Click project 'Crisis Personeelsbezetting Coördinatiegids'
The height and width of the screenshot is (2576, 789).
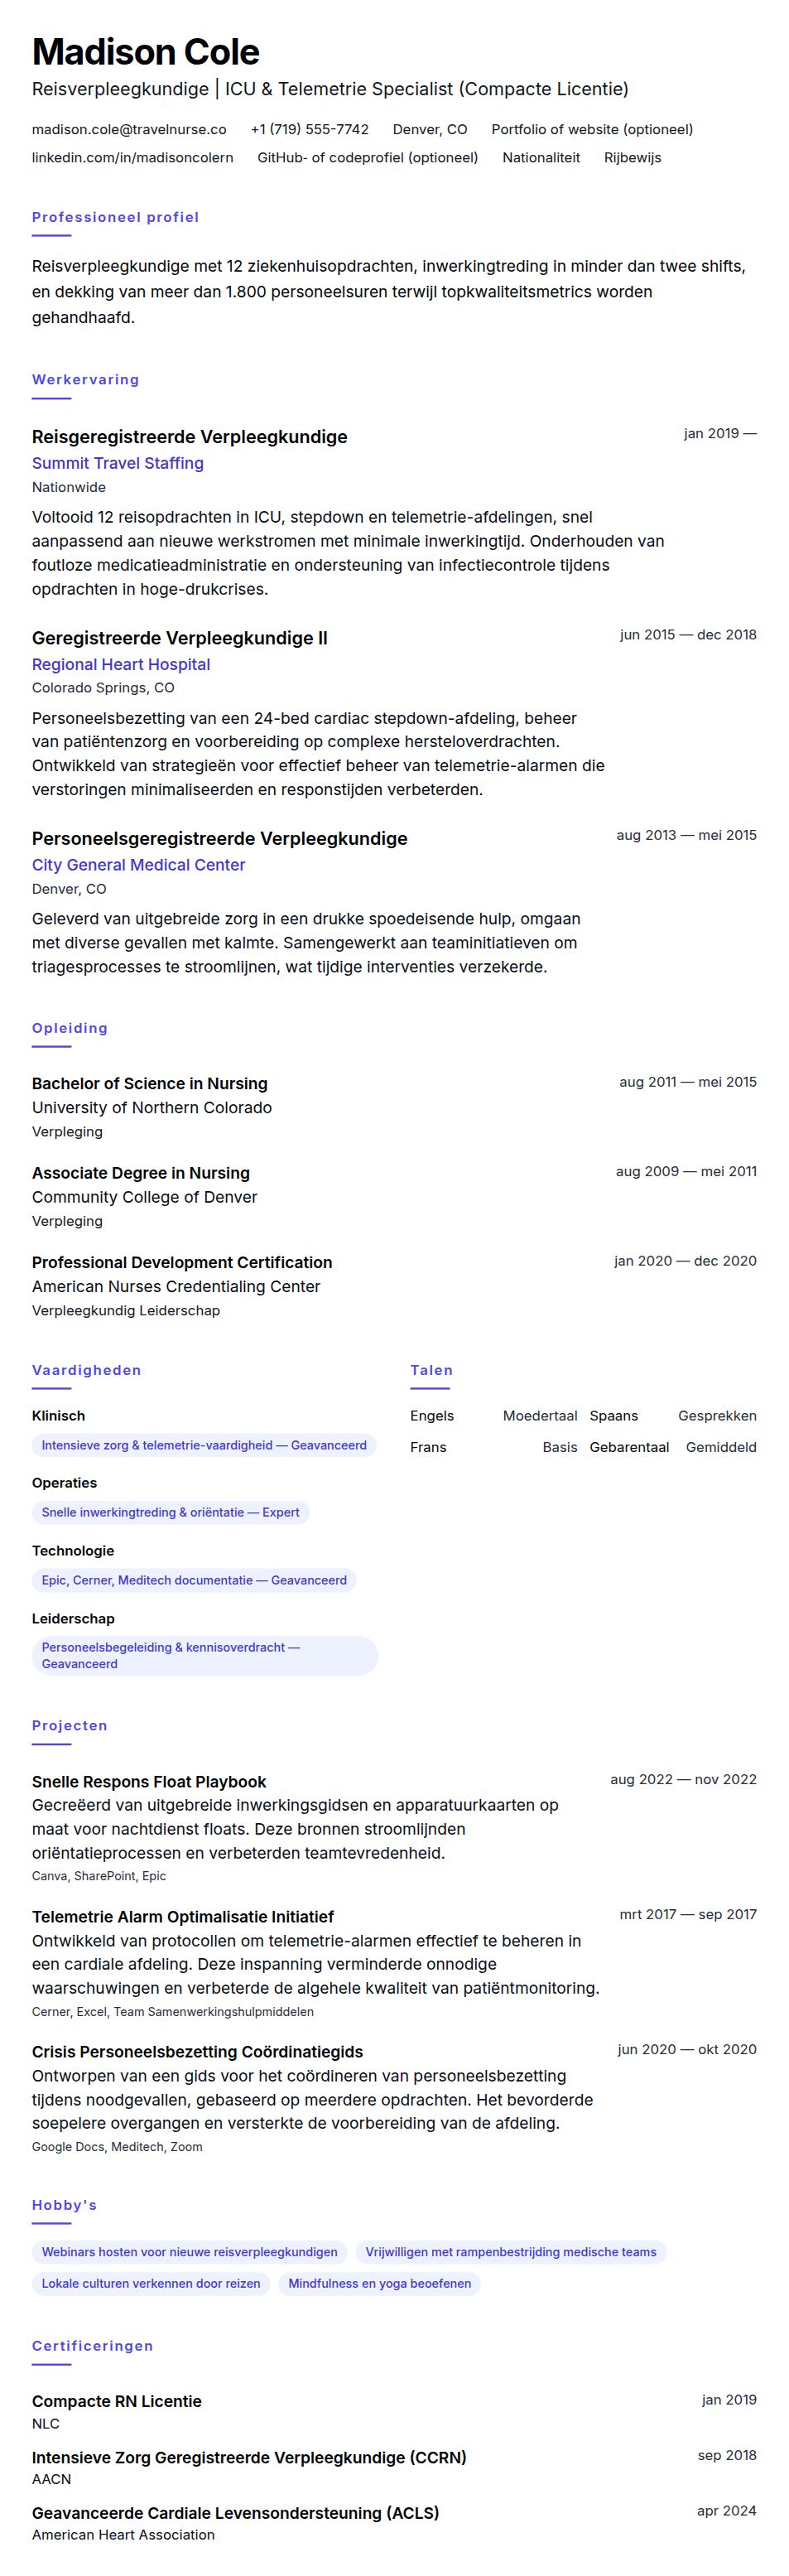197,2052
